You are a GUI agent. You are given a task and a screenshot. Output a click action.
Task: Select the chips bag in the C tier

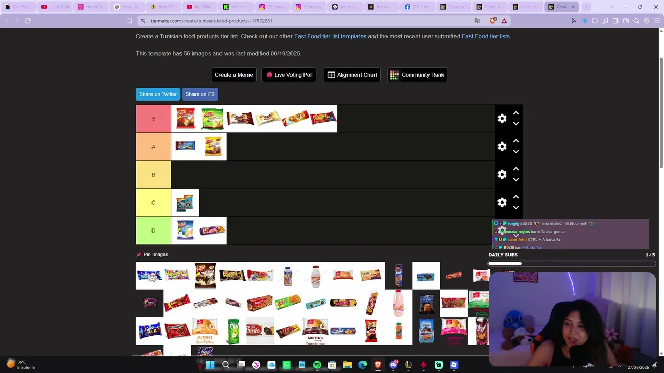[185, 203]
